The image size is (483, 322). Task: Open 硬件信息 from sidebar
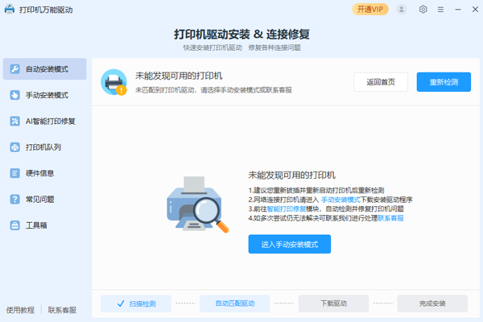[44, 173]
